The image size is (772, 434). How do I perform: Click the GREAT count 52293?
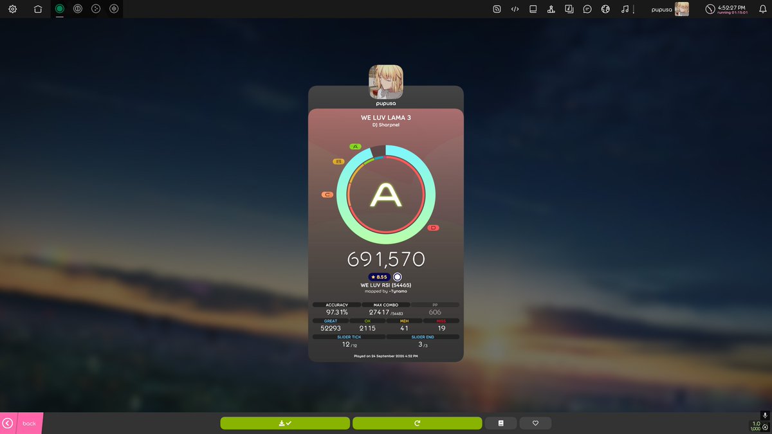[x=331, y=329]
